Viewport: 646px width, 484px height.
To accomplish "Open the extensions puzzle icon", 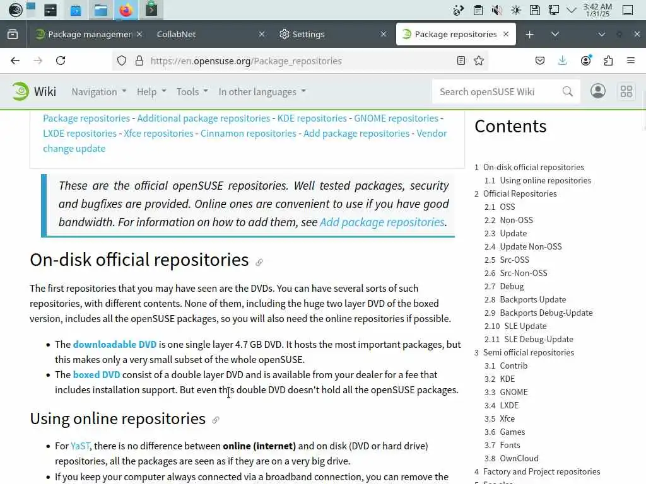I will (608, 61).
